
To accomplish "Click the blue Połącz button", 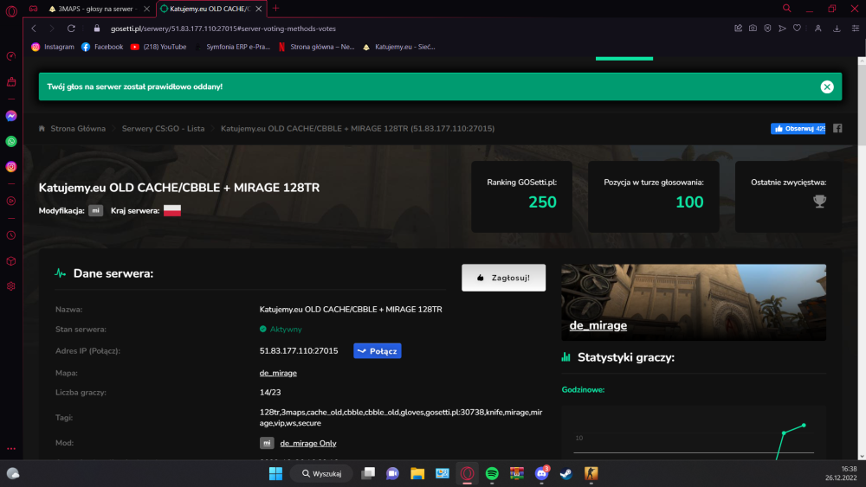I will click(x=378, y=351).
